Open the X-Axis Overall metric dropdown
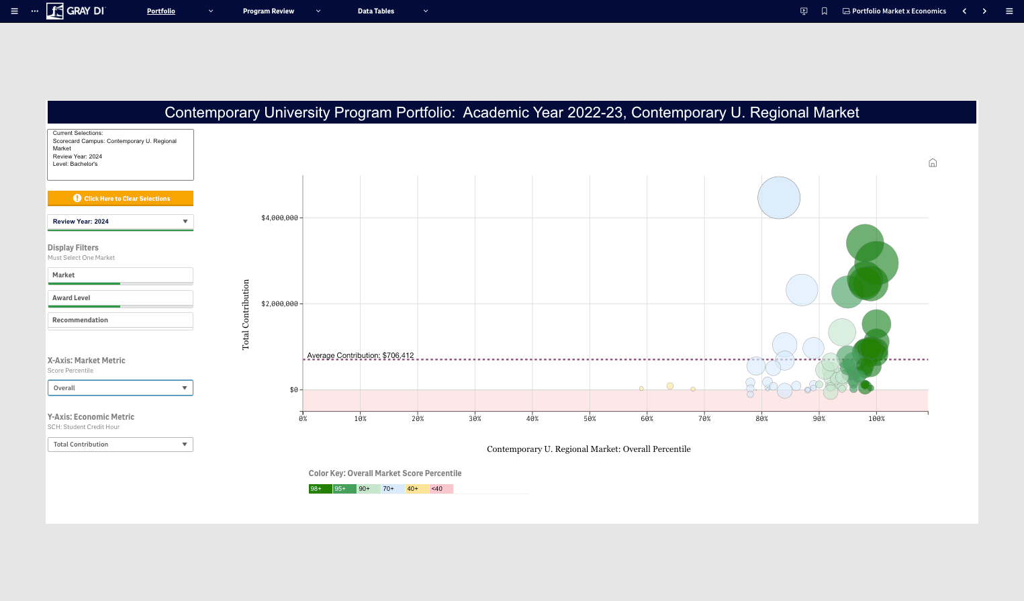Image resolution: width=1024 pixels, height=601 pixels. pos(120,388)
